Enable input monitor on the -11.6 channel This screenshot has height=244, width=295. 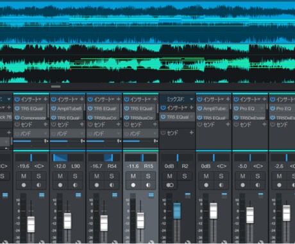click(148, 185)
